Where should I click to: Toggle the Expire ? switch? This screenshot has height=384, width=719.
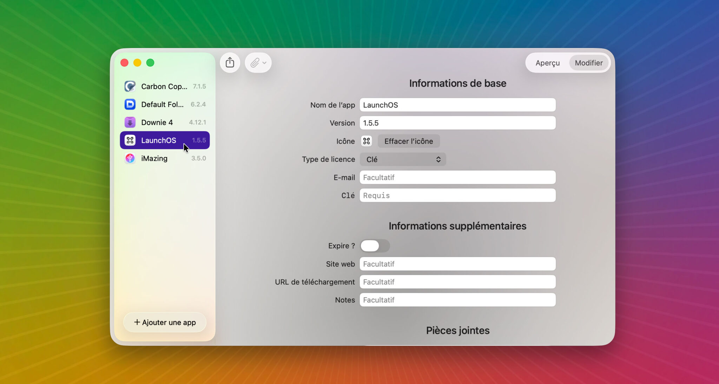tap(375, 246)
